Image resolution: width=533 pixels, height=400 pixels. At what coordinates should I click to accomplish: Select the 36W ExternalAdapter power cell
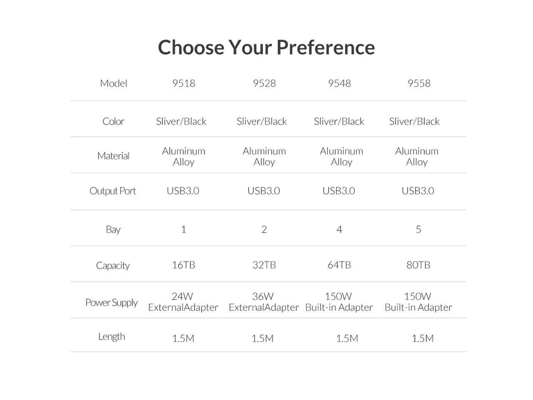click(x=264, y=302)
